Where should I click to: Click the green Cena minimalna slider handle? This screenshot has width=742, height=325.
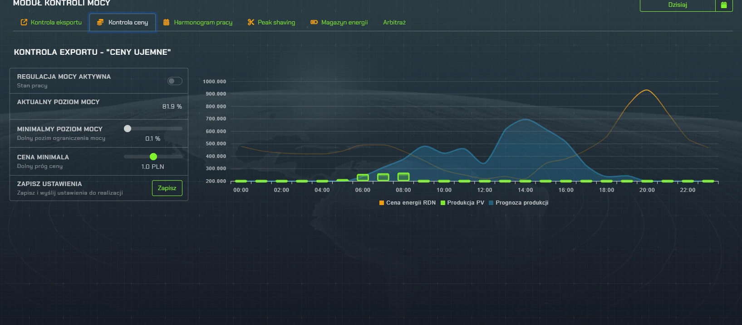coord(153,157)
